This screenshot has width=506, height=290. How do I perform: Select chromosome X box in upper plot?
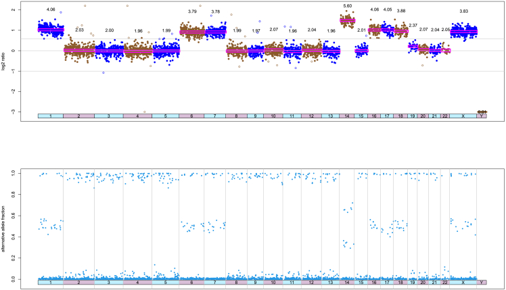[463, 116]
